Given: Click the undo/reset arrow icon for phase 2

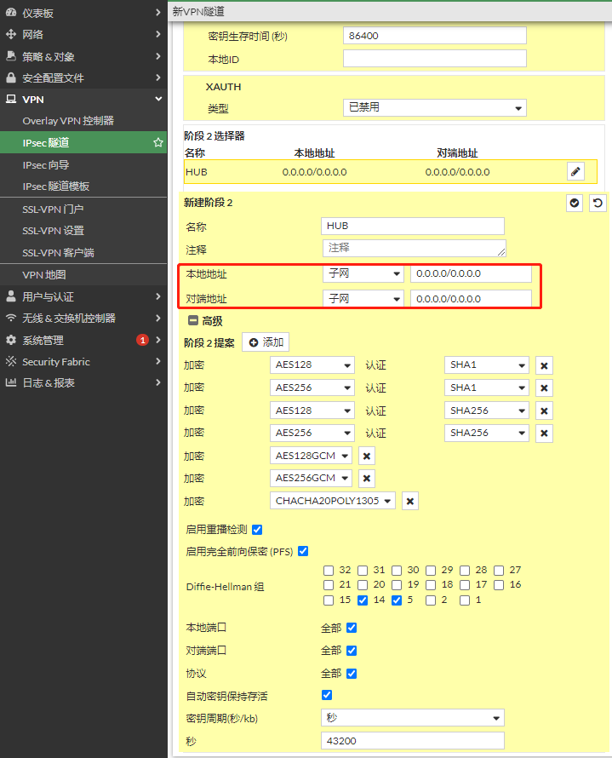Looking at the screenshot, I should click(598, 204).
